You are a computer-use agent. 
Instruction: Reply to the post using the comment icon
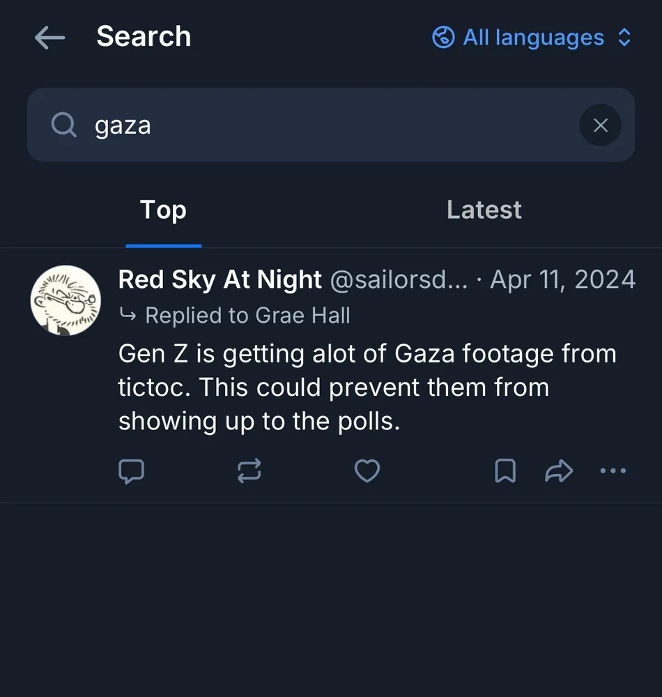click(131, 472)
